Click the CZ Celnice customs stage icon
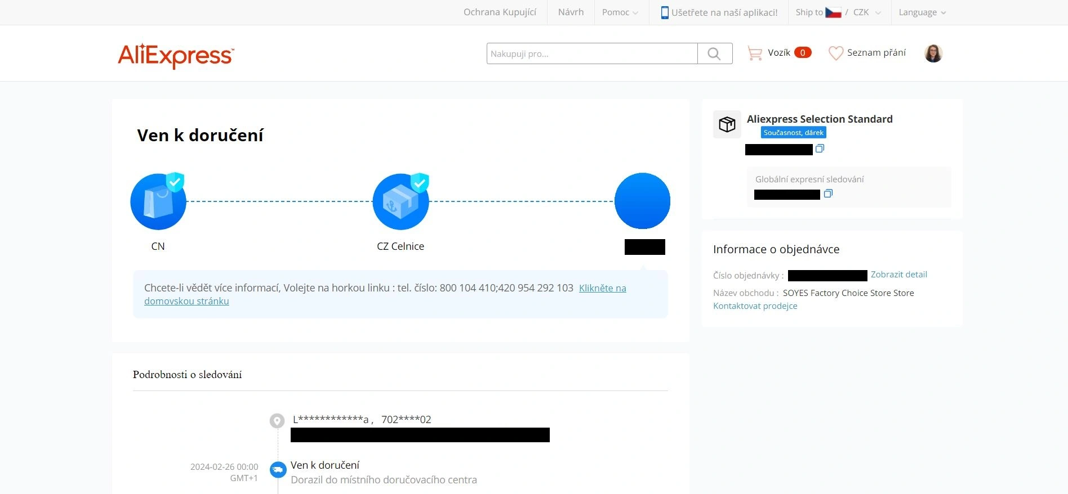 tap(401, 201)
